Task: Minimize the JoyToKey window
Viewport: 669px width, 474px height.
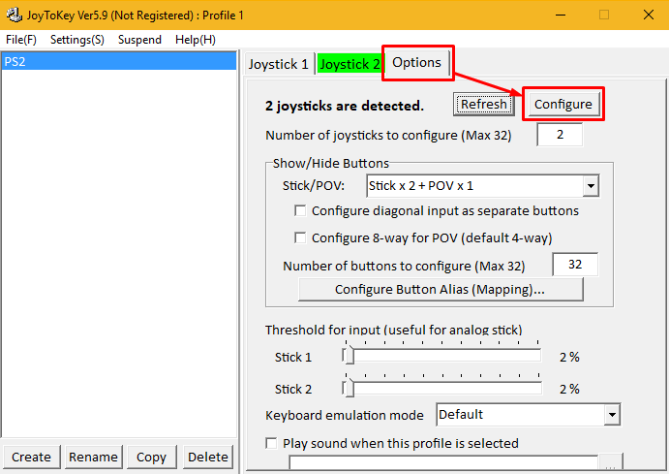Action: pyautogui.click(x=561, y=15)
